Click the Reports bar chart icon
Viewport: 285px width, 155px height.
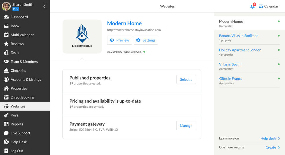[x=6, y=124]
